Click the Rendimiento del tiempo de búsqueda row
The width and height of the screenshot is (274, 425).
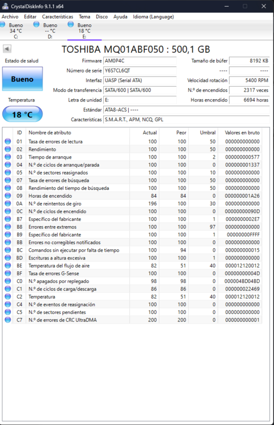pos(132,188)
